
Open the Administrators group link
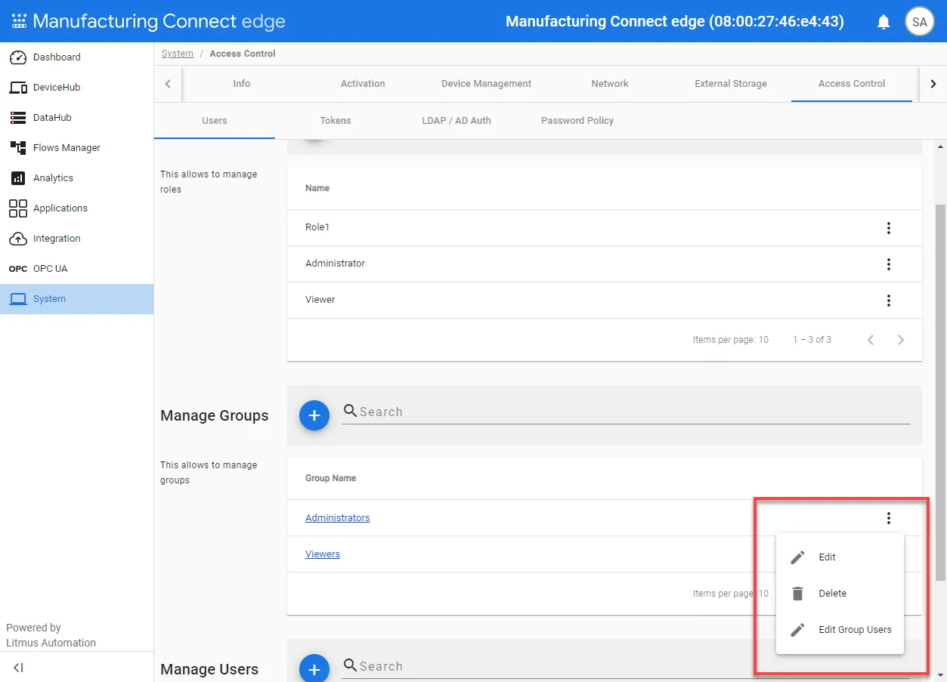[x=338, y=518]
